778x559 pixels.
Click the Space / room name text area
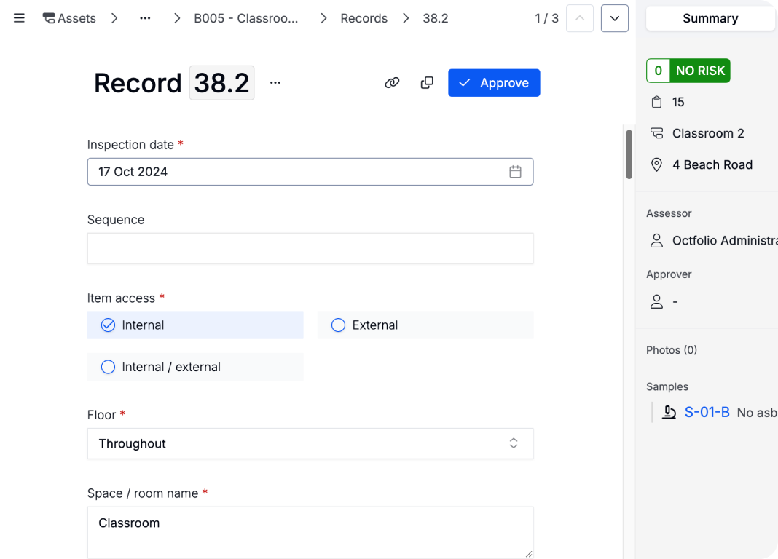pyautogui.click(x=310, y=532)
